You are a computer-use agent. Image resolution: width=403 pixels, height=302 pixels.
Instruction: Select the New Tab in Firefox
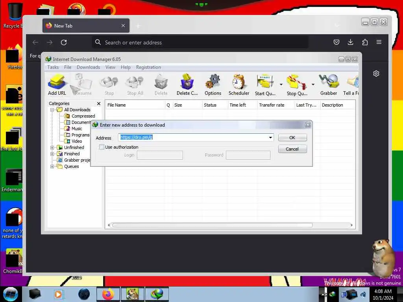tap(86, 26)
